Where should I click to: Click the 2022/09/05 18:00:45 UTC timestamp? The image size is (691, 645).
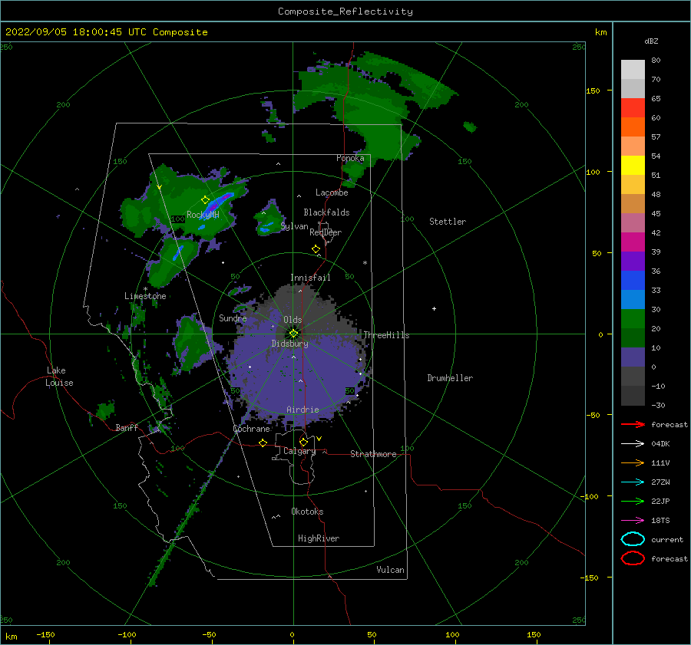pyautogui.click(x=106, y=31)
